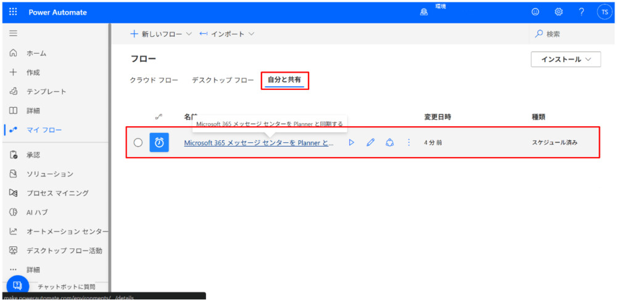Sort by the 種類 column header
Screen dimensions: 617x303
(538, 117)
